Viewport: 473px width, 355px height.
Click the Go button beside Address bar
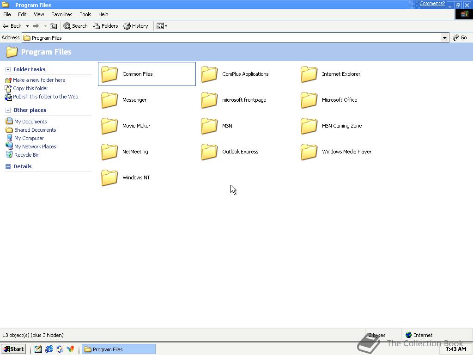pyautogui.click(x=461, y=37)
